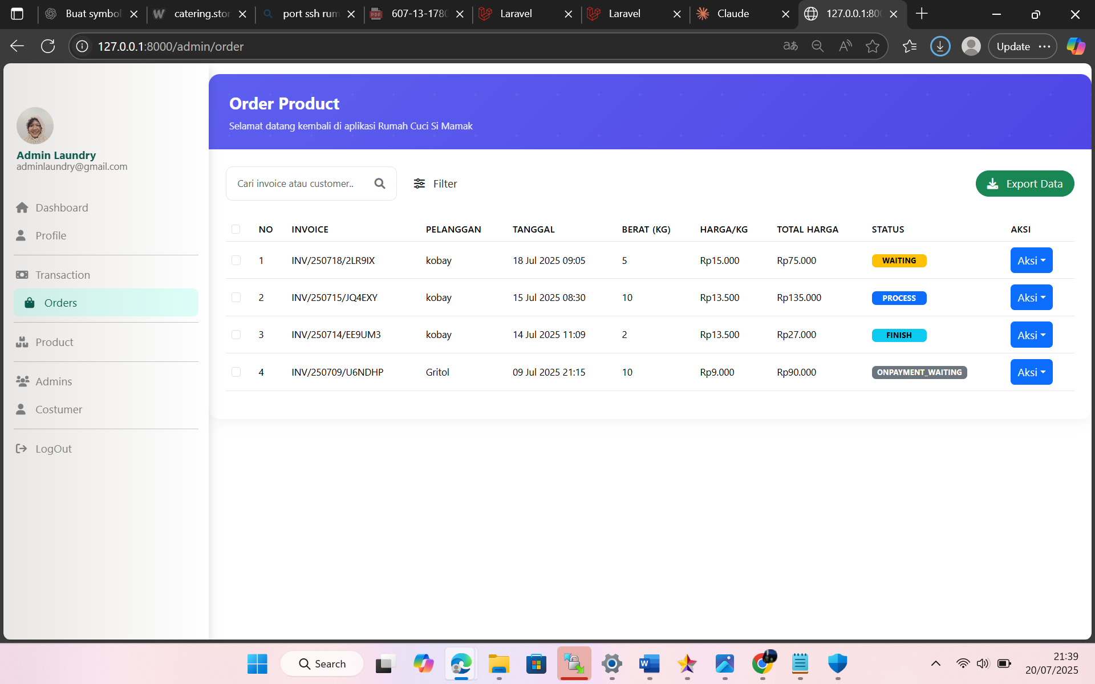Open Transaction via its cash icon

click(x=22, y=275)
